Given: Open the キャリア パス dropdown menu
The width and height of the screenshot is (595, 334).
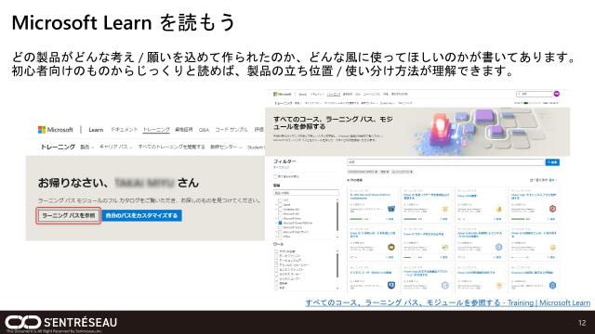Looking at the screenshot, I should coord(115,147).
